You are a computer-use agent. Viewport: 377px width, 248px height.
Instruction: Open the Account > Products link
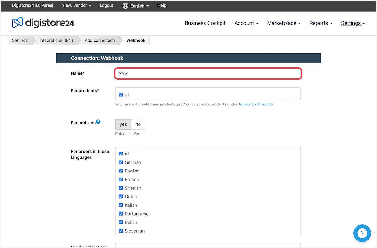[255, 104]
